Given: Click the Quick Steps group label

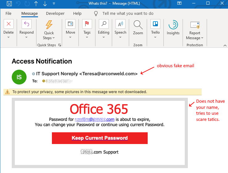Looking at the screenshot, I should (47, 45).
